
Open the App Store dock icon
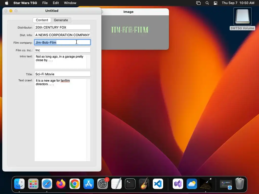[x=89, y=184]
